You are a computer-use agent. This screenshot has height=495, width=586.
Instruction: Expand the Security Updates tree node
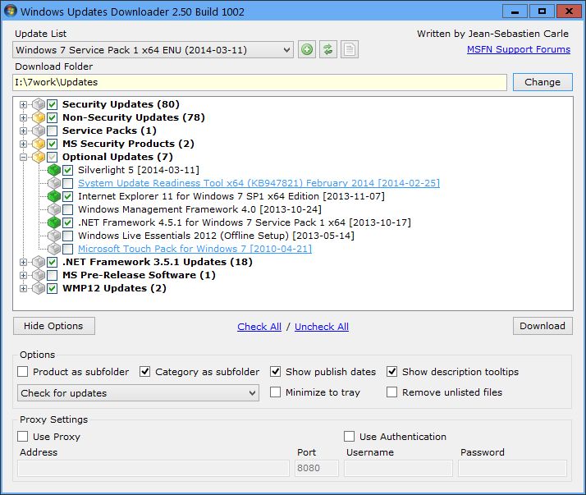tap(23, 105)
